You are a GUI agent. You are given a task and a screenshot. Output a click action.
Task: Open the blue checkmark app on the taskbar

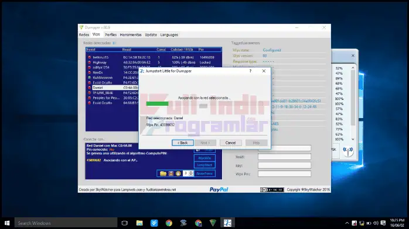(154, 223)
